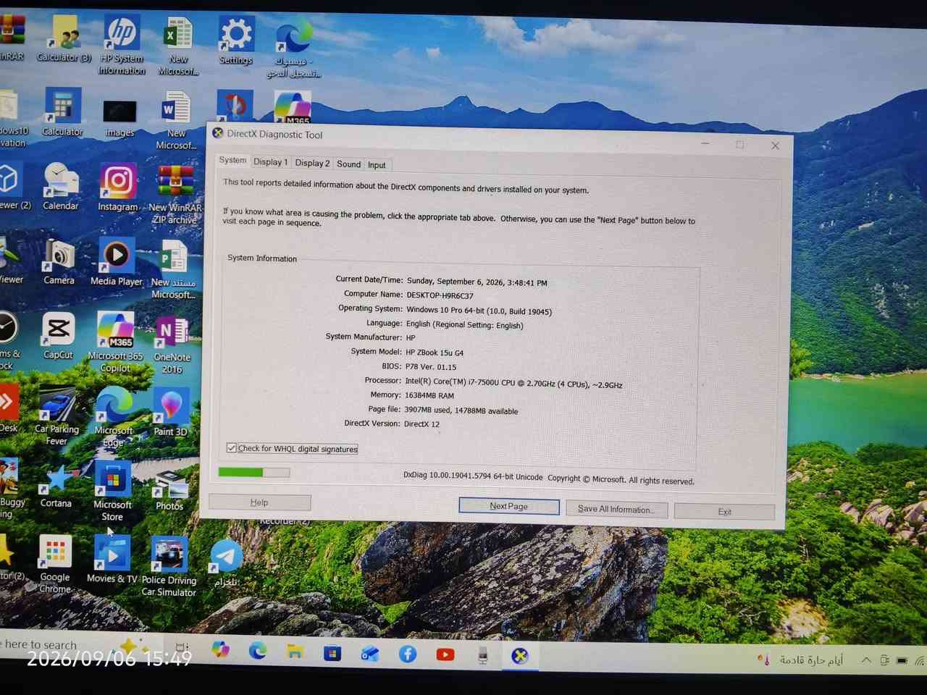This screenshot has width=927, height=695.
Task: Open the black images folder on desktop
Action: 119,118
